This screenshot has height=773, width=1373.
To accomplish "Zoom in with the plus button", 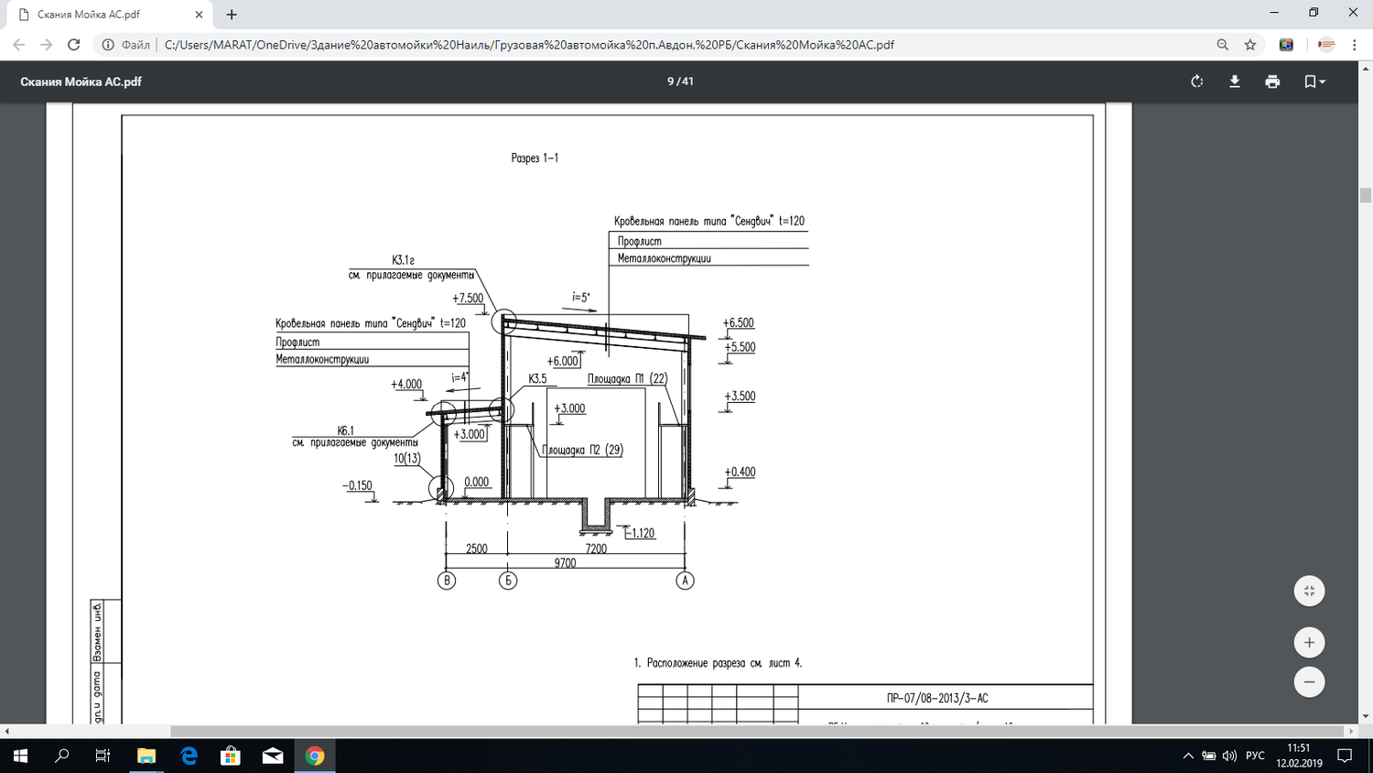I will click(x=1309, y=642).
